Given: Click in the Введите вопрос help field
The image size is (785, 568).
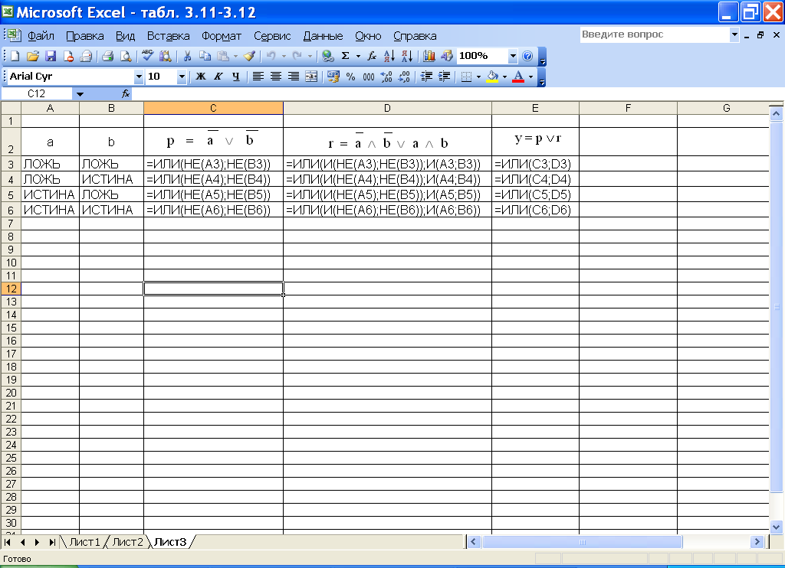Looking at the screenshot, I should 655,34.
